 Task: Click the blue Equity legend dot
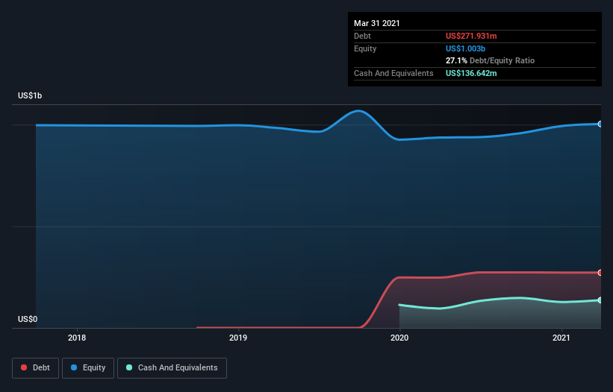(x=74, y=367)
